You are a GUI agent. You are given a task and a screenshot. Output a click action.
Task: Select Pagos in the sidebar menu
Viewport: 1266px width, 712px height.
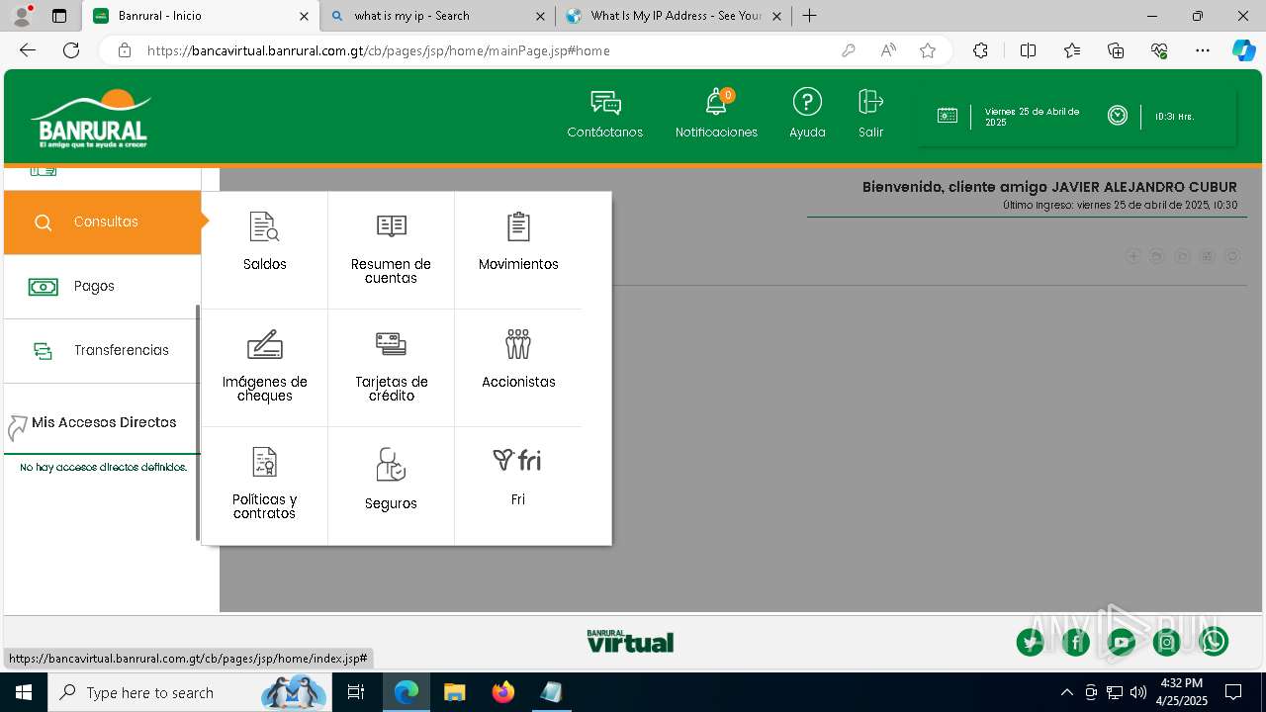102,286
